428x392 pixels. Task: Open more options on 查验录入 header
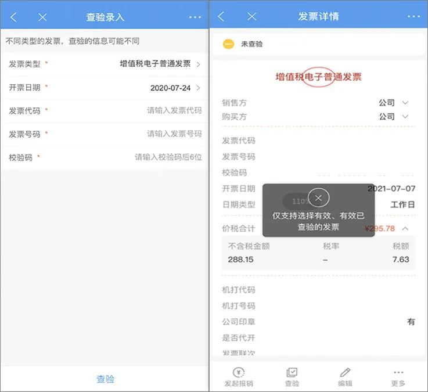[195, 17]
